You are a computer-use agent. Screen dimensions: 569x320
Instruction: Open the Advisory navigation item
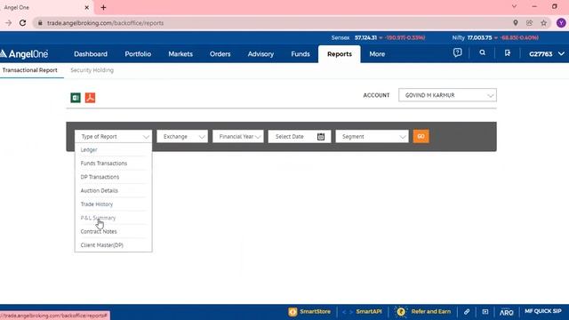[260, 54]
